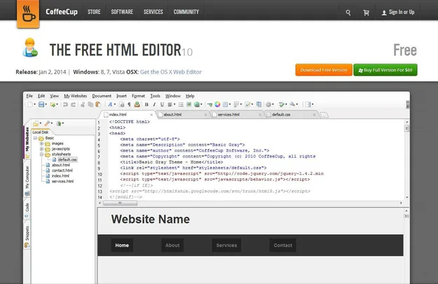Screen dimensions: 438x284
Task: Select default.css in file tree
Action: (67, 159)
